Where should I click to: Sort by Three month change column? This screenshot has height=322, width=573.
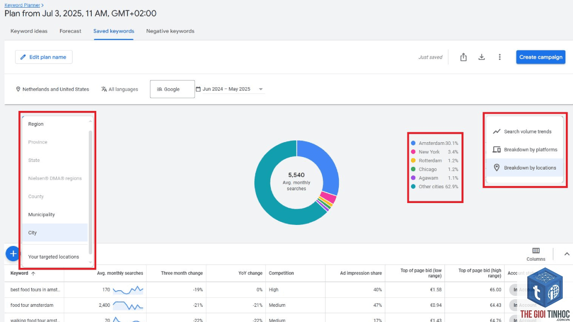pos(182,273)
